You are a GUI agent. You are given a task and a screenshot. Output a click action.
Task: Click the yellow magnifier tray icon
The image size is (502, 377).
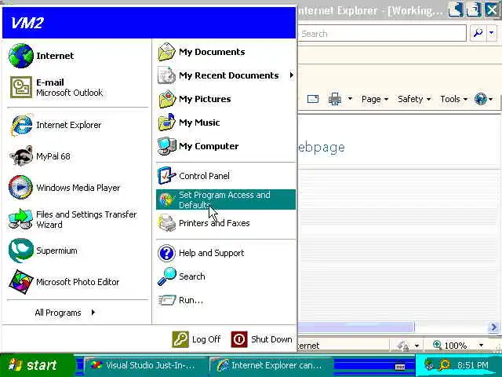(445, 364)
